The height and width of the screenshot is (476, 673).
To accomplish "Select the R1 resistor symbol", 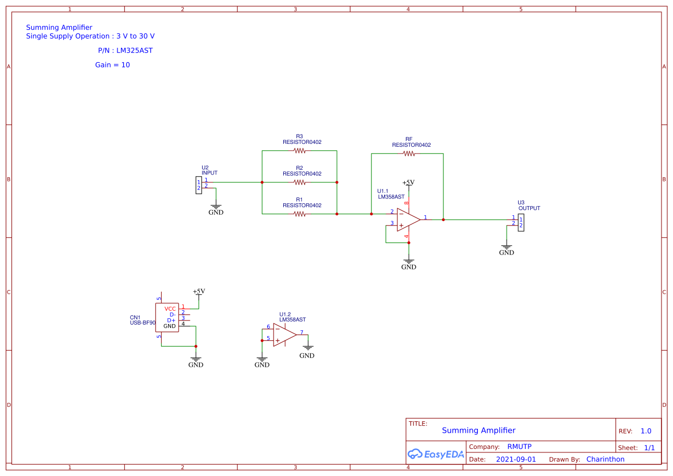I will click(x=299, y=214).
